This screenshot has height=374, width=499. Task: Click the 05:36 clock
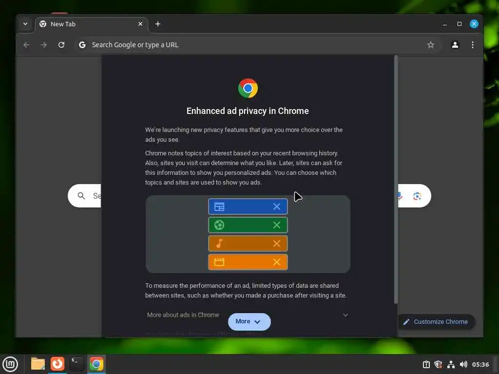(x=480, y=364)
